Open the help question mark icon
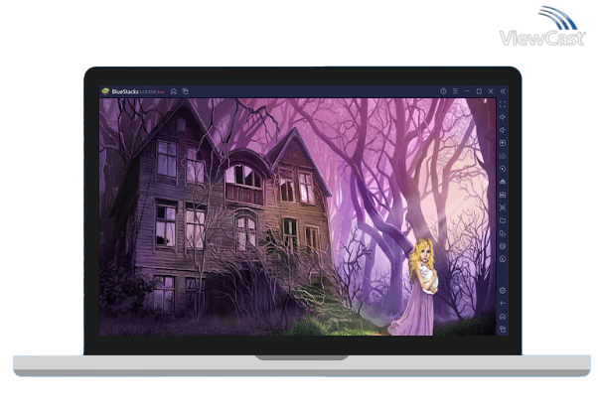 click(x=443, y=91)
